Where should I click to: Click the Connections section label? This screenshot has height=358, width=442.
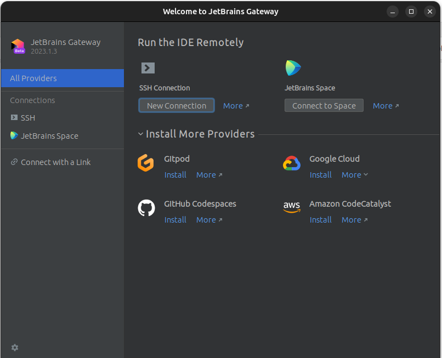(x=33, y=100)
